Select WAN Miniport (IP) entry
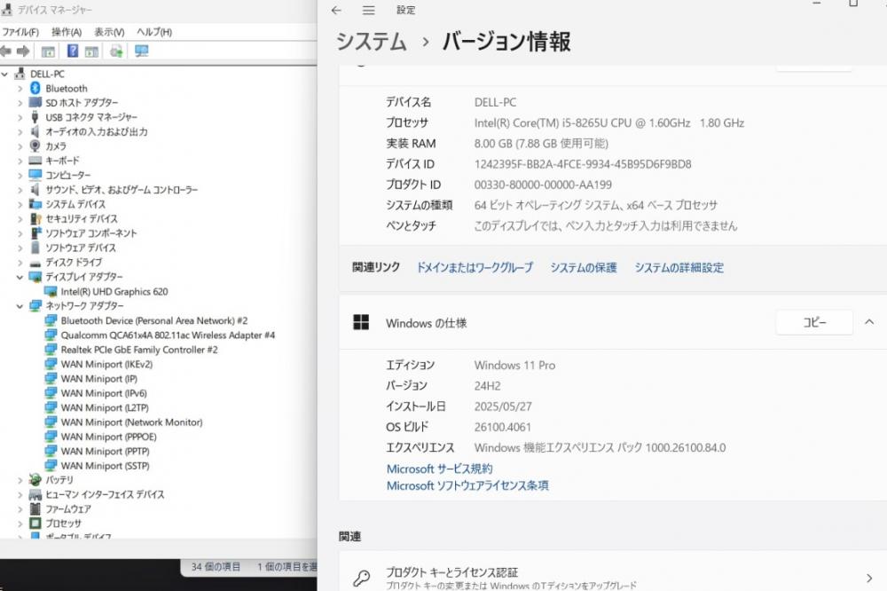887x591 pixels. [99, 379]
